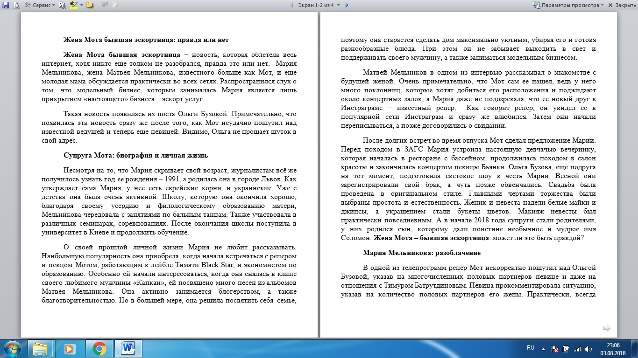Insert a new comment note icon

click(90, 5)
